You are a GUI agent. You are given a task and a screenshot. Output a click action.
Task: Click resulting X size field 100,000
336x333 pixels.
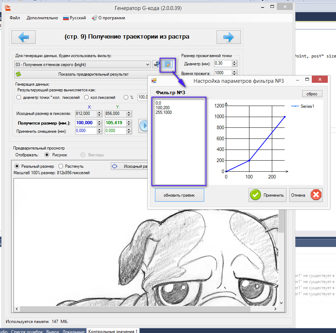click(86, 123)
